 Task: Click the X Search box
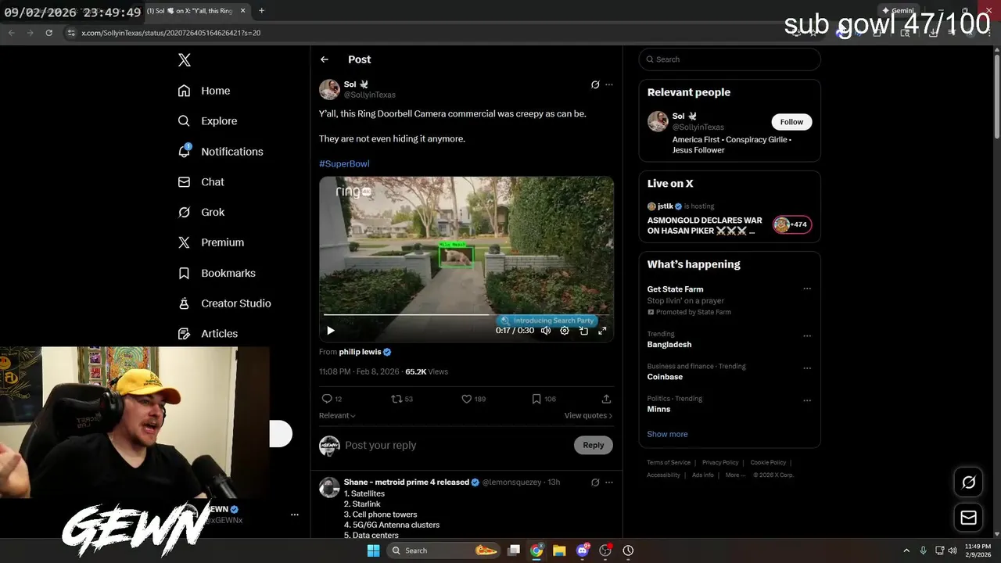click(x=730, y=59)
